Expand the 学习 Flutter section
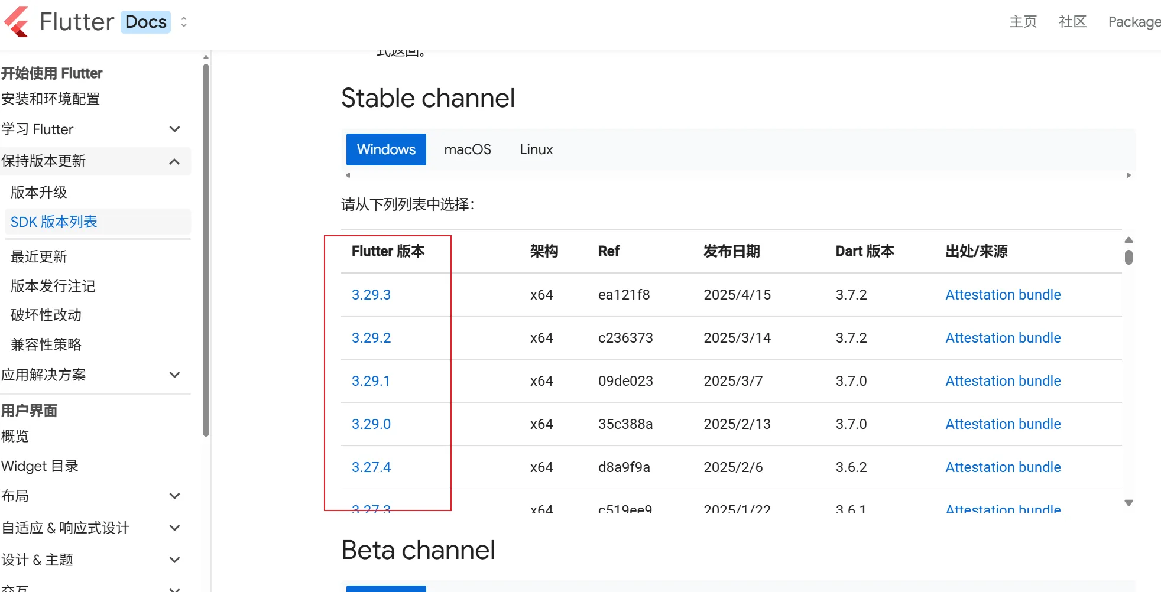1161x592 pixels. point(174,129)
